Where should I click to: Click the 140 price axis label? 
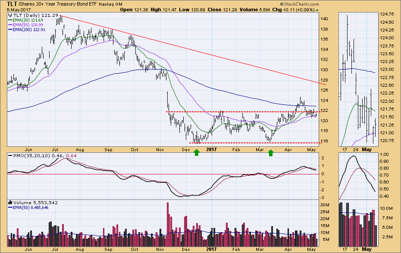[324, 19]
